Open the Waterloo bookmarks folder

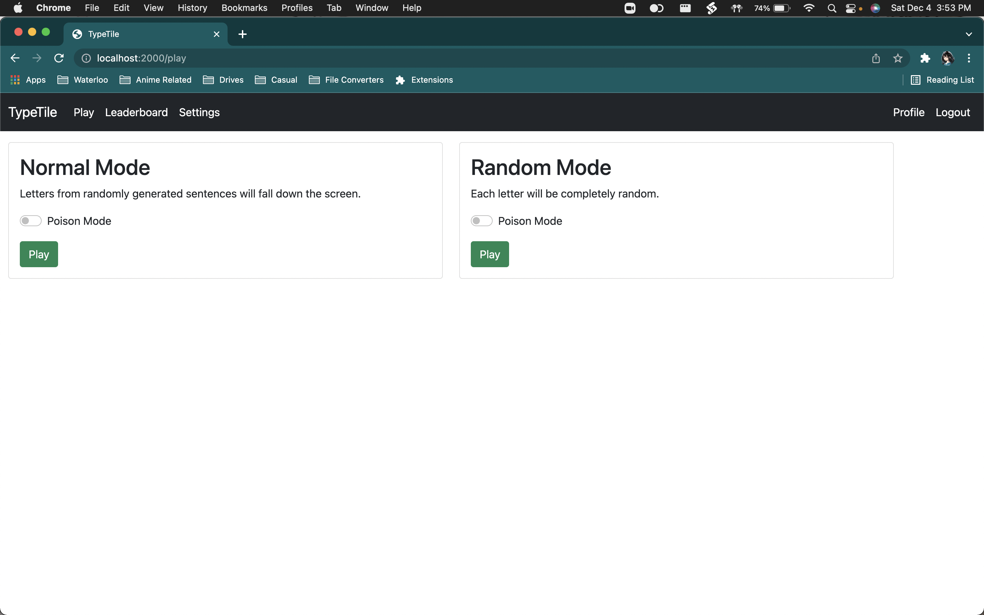pos(83,80)
